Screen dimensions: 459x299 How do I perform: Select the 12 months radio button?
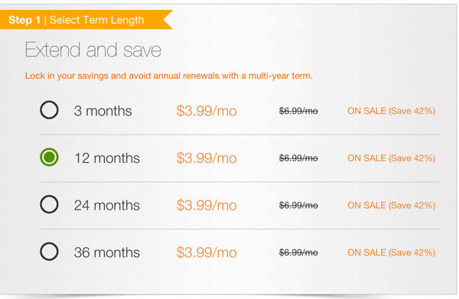[x=49, y=157]
